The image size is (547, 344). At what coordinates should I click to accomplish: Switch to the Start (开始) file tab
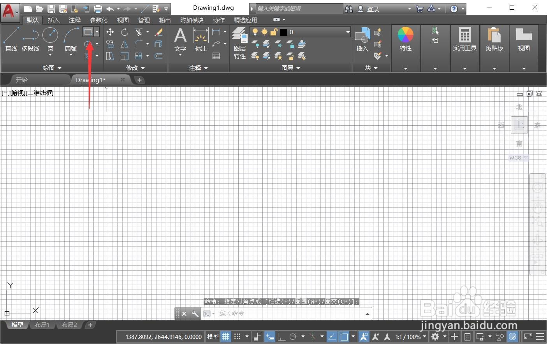tap(22, 80)
